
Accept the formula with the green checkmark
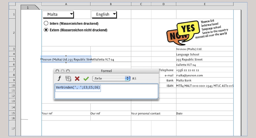tap(86, 78)
